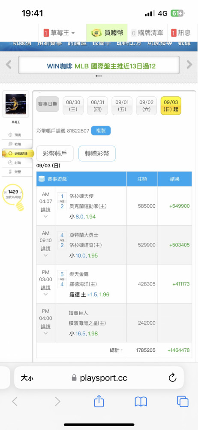
Task: Open the 購牌清單 list
Action: 147,33
